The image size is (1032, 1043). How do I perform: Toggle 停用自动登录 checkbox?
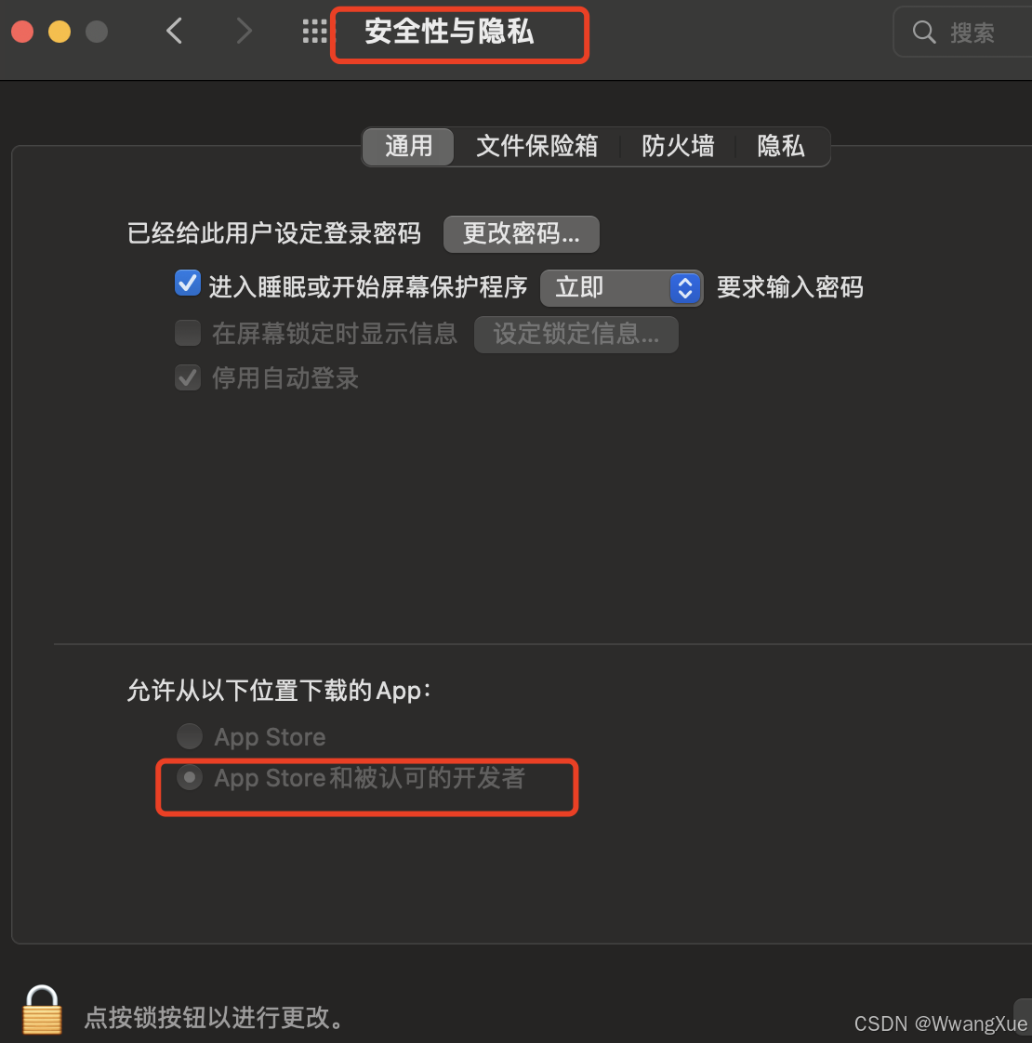coord(188,377)
